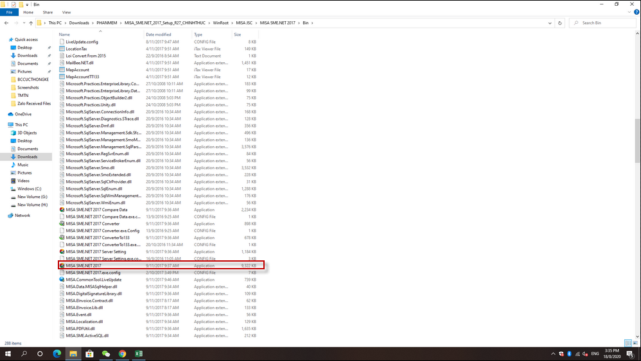Switch to the Home ribbon tab

click(28, 12)
